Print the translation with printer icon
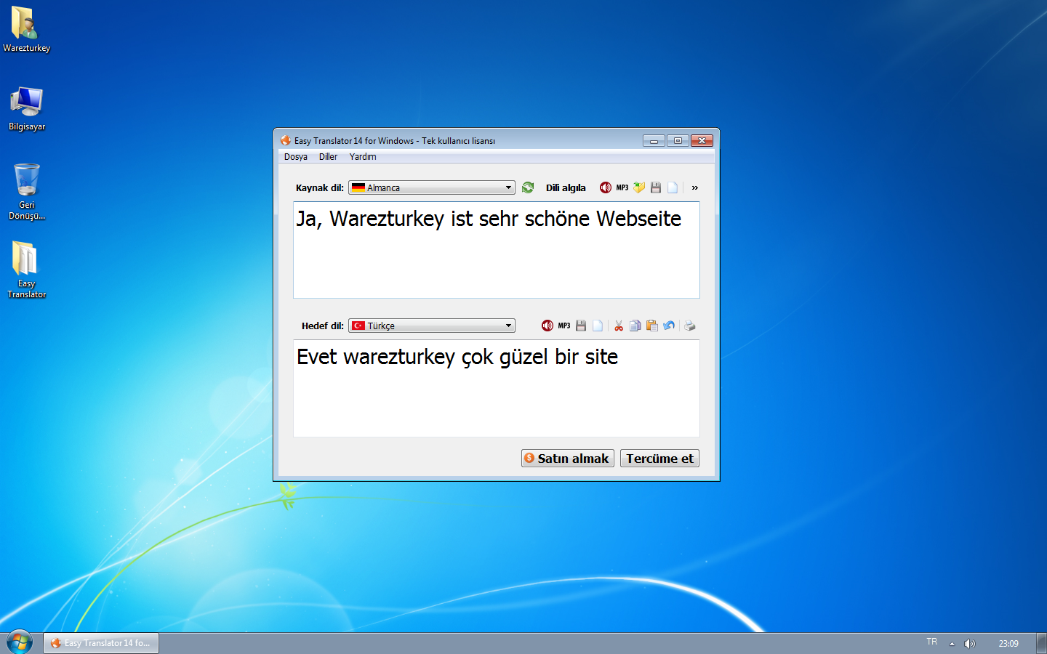1047x654 pixels. [689, 326]
